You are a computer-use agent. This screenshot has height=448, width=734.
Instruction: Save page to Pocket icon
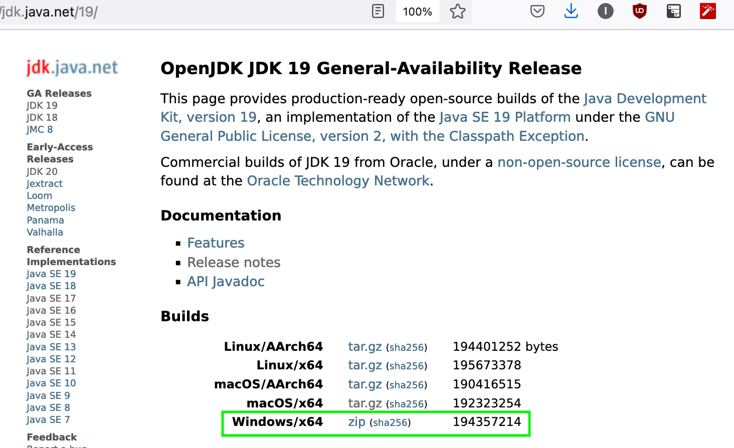coord(537,11)
